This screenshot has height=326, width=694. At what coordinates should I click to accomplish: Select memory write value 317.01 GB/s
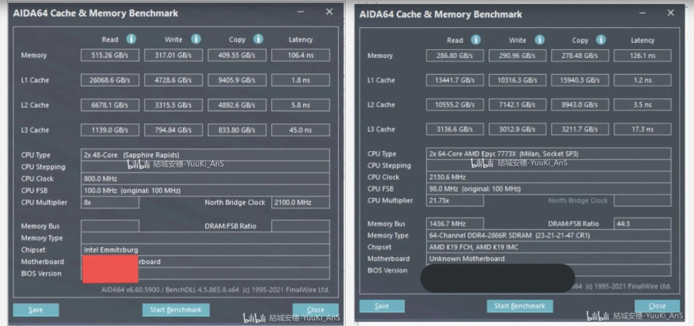(x=173, y=55)
